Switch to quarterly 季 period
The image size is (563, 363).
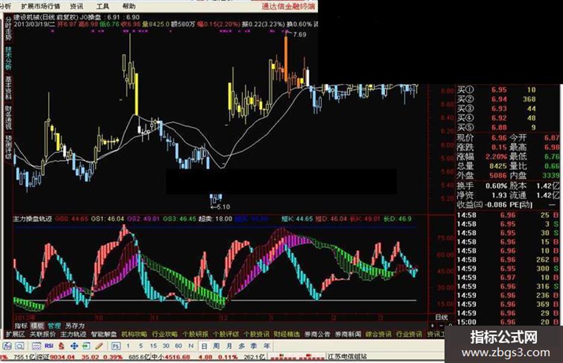click(254, 346)
